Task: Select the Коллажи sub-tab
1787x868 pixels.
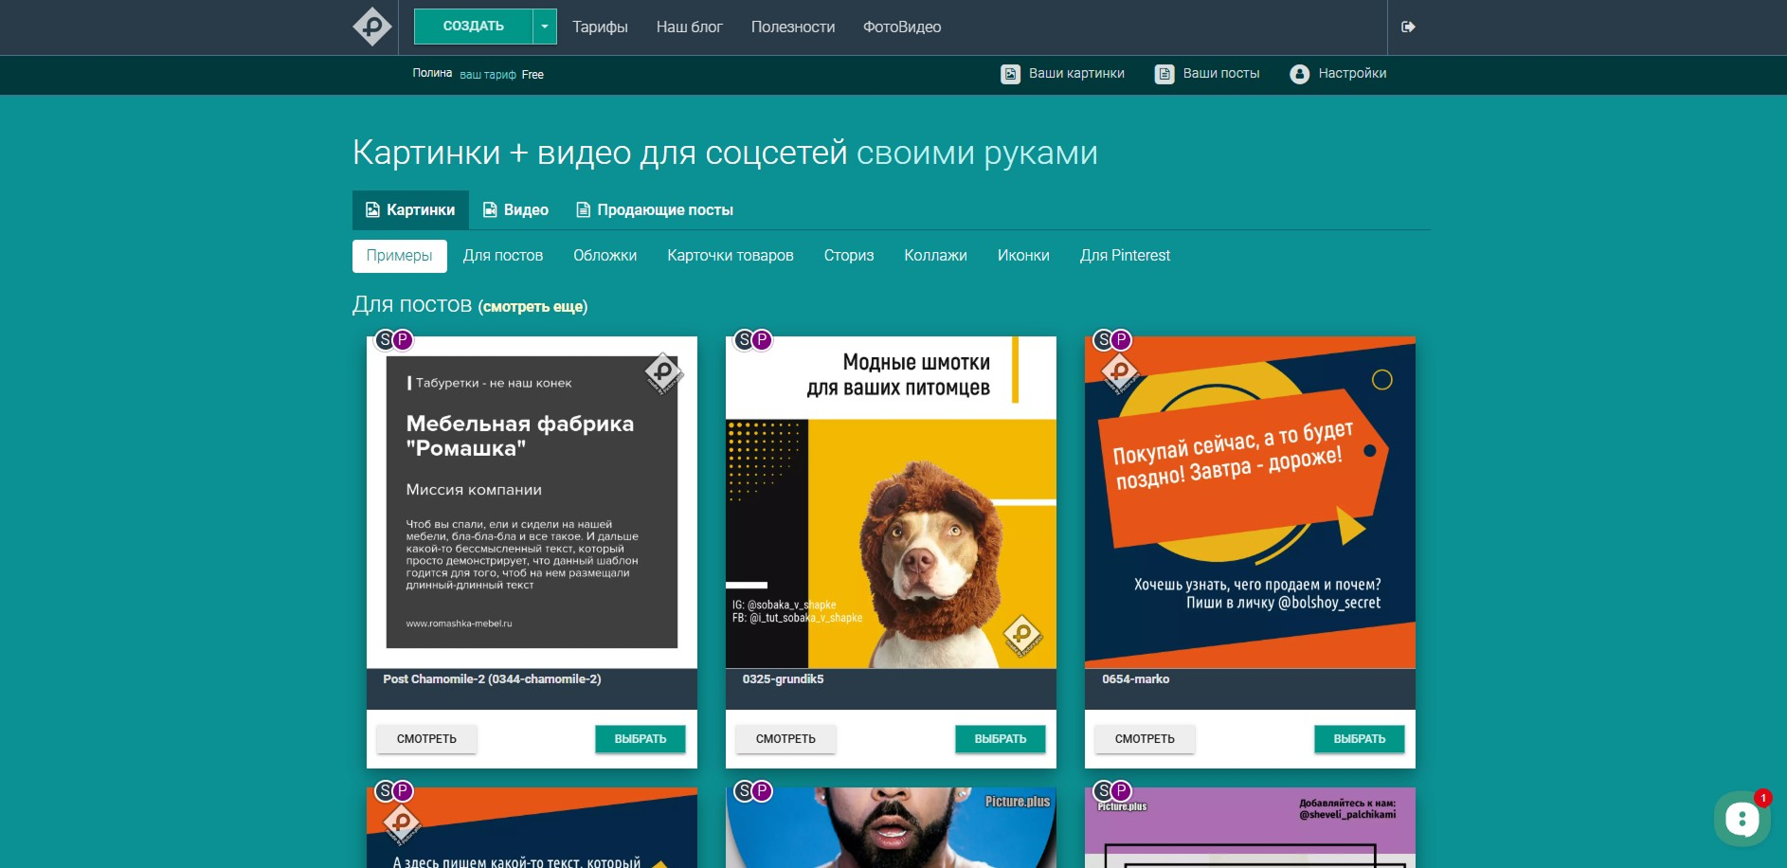Action: coord(936,256)
